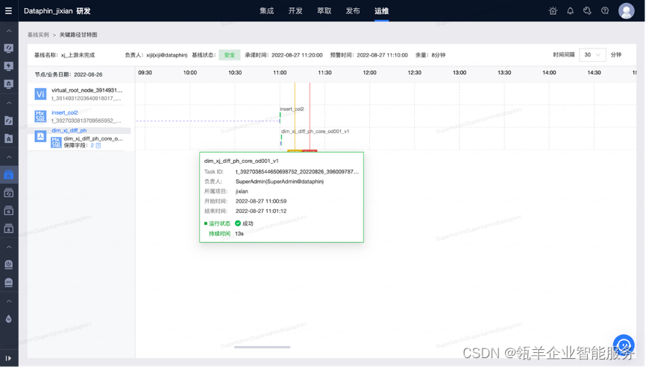Click 承诺时间 2022-08-27 11:20:00 text
The width and height of the screenshot is (646, 367).
click(x=284, y=55)
